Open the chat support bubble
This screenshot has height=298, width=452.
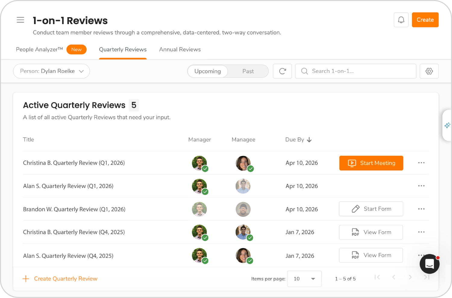pyautogui.click(x=429, y=264)
